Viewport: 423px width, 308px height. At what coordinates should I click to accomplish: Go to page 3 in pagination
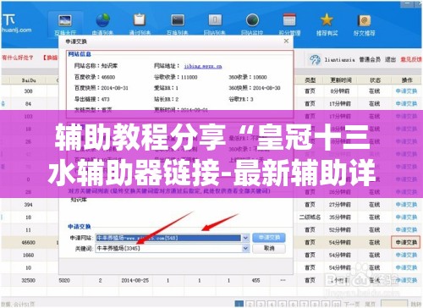click(261, 304)
